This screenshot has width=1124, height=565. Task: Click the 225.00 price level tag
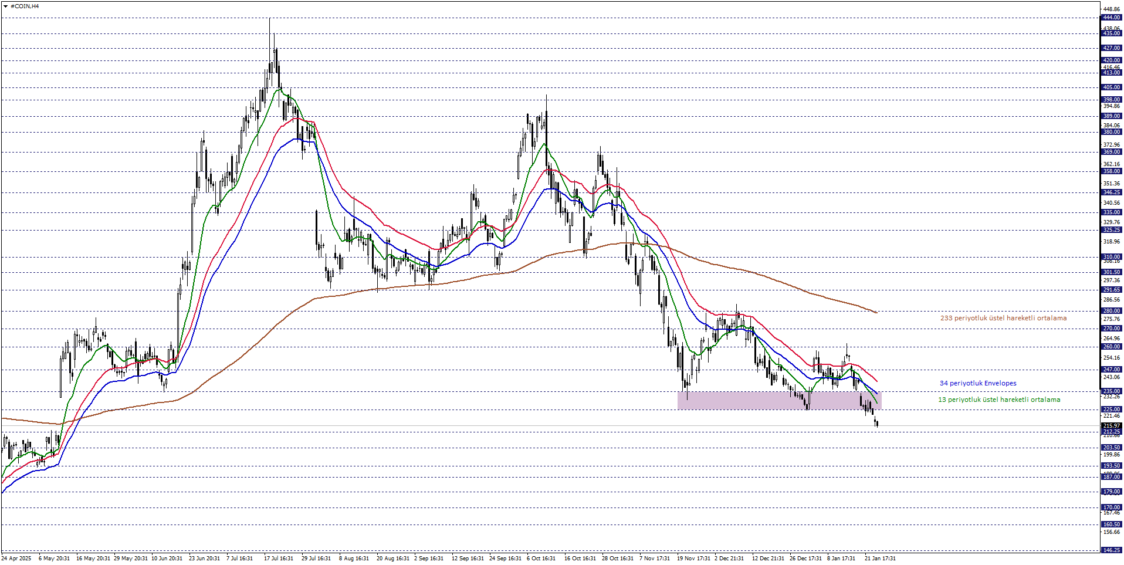(1111, 410)
